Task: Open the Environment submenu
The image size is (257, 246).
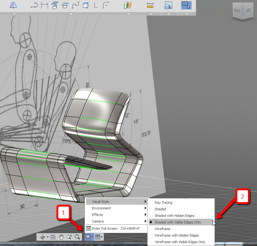Action: 101,208
